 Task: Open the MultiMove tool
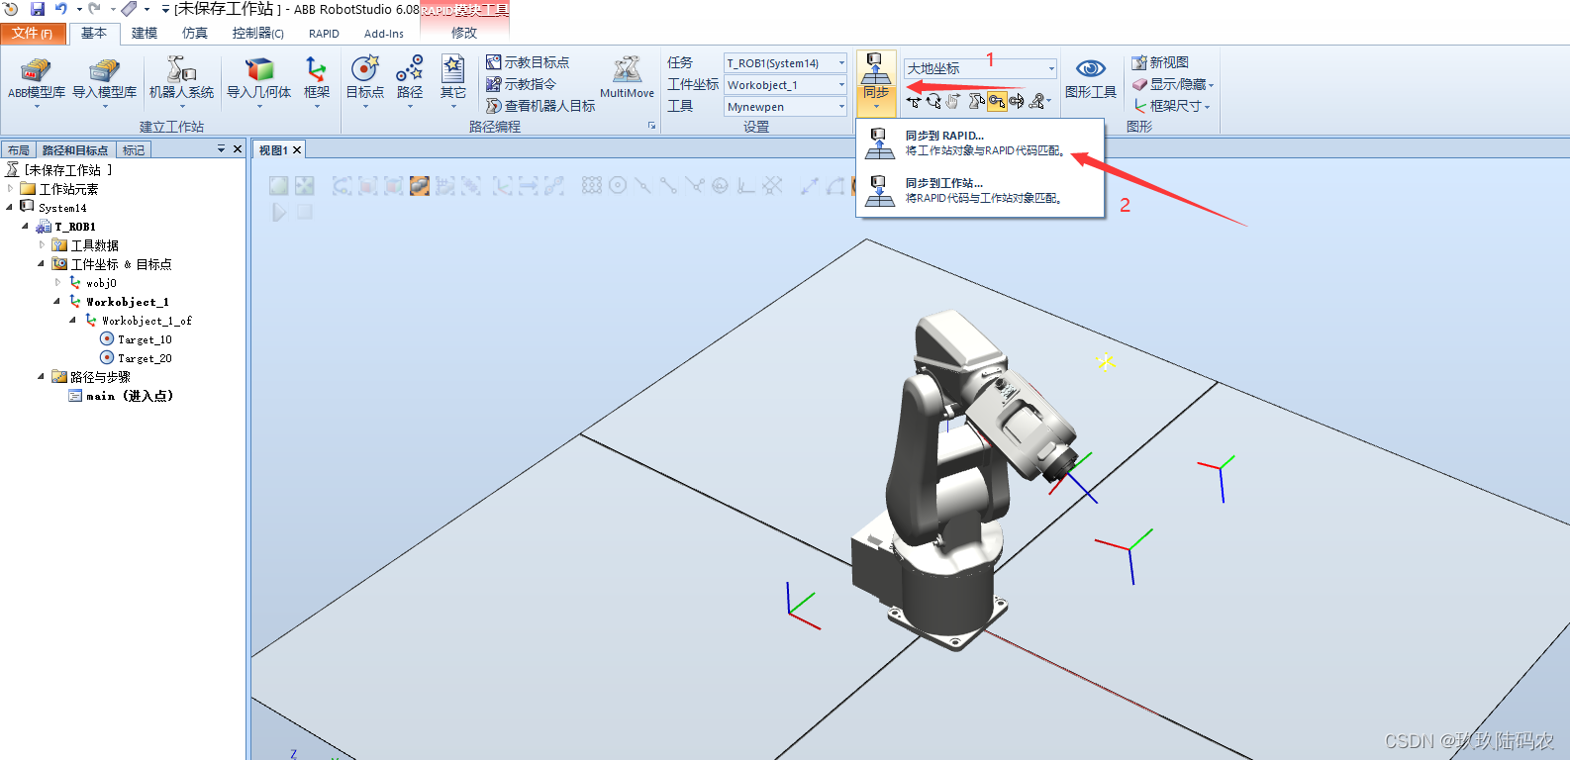627,79
